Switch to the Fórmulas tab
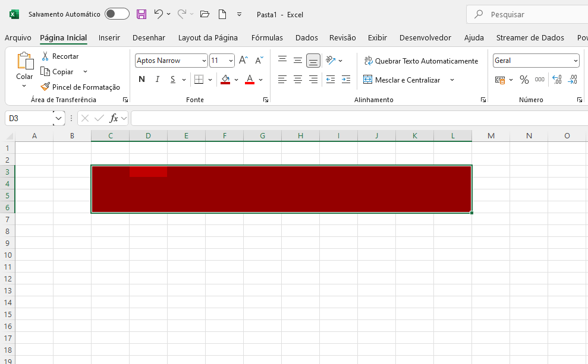The width and height of the screenshot is (588, 364). point(267,38)
